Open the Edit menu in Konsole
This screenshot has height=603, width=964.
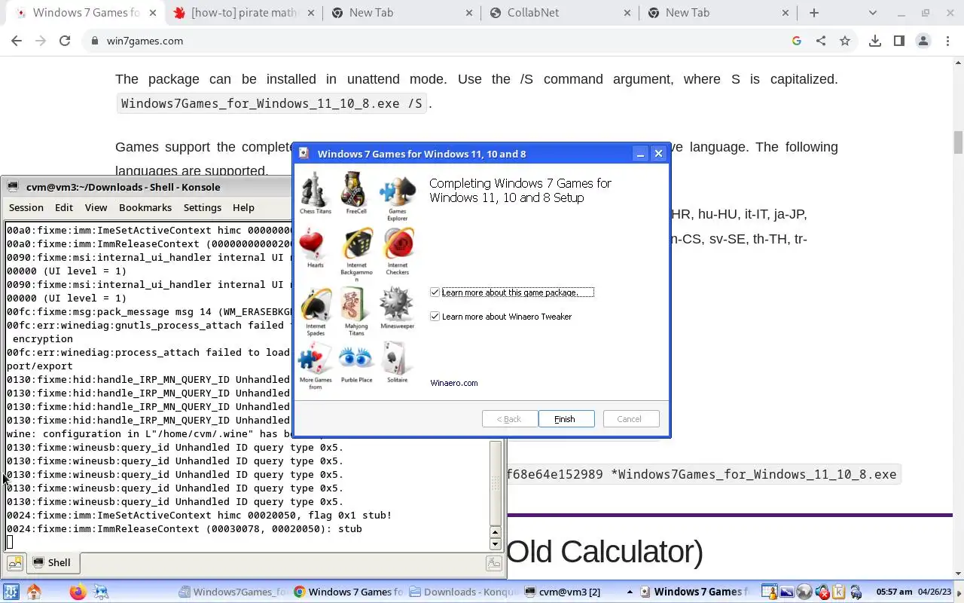coord(64,207)
